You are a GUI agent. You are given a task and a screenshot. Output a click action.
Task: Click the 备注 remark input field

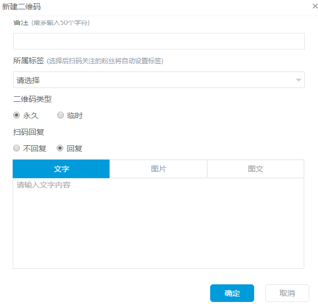pos(159,41)
